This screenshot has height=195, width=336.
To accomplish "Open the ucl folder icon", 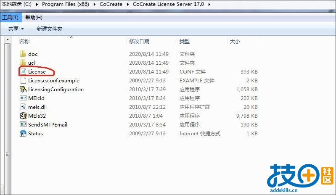I will 23,63.
